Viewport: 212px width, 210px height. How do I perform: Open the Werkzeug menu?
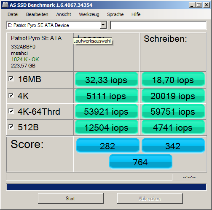(89, 14)
